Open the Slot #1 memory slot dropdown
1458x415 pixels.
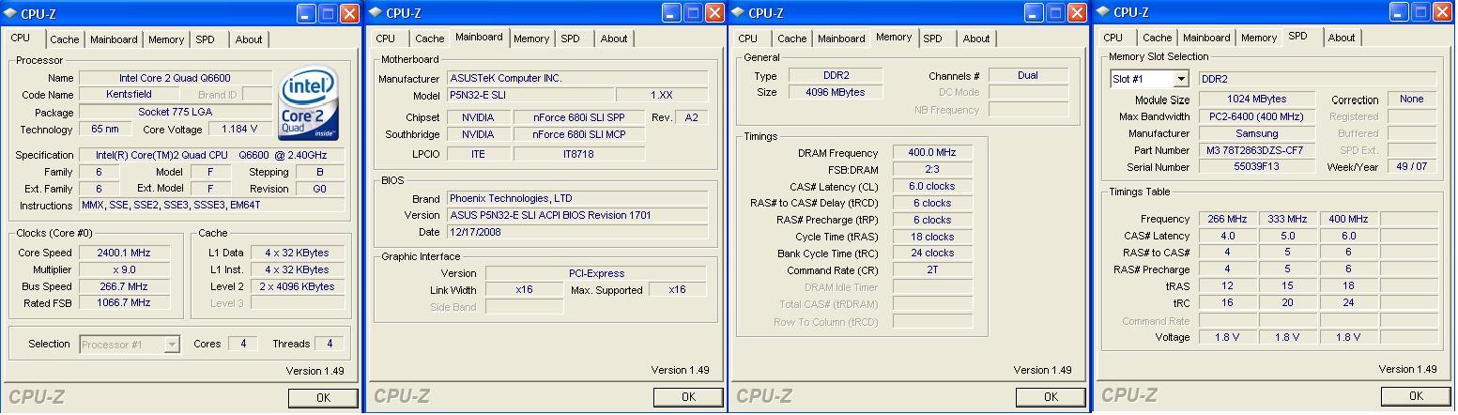click(x=1180, y=80)
